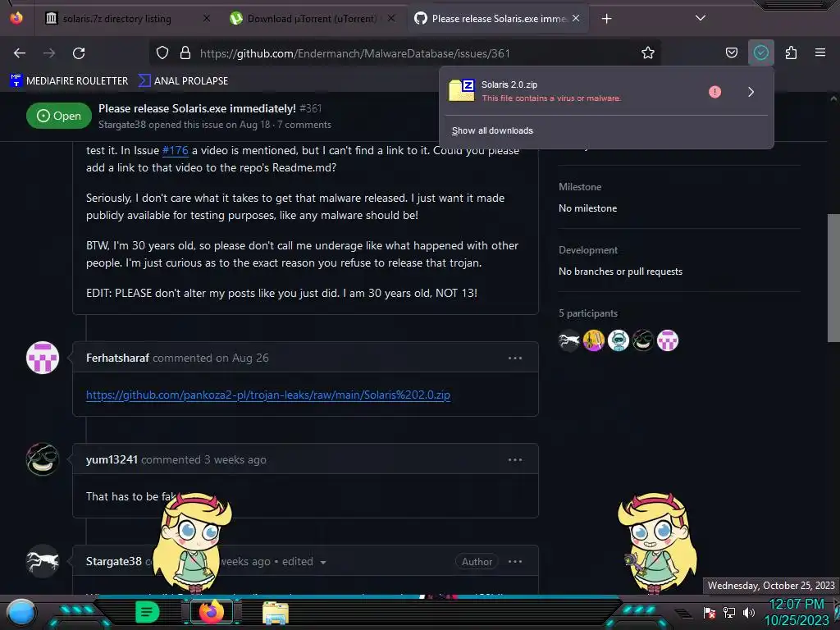Image resolution: width=840 pixels, height=630 pixels.
Task: Click the Firefox taskbar button
Action: [211, 612]
